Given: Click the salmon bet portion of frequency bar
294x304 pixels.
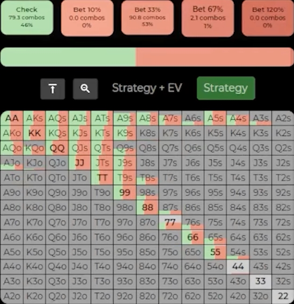Looking at the screenshot, I should (x=214, y=57).
